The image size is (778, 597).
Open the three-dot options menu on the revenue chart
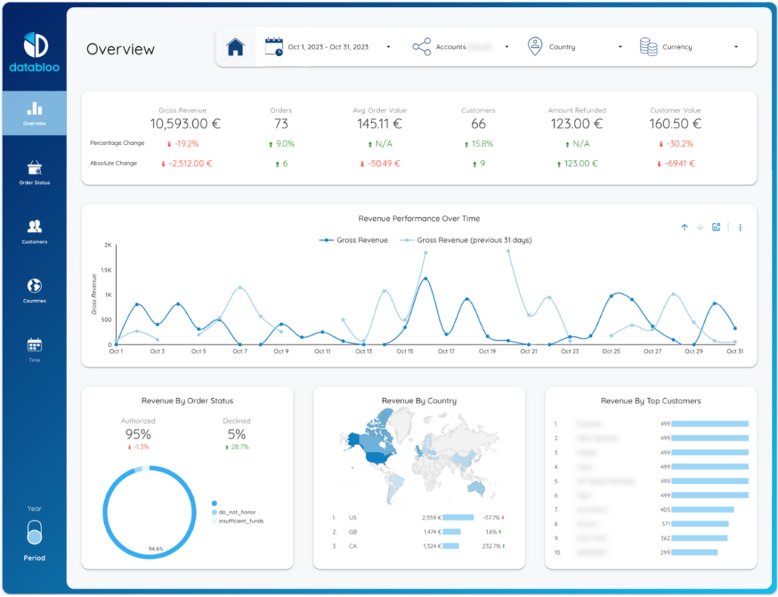click(739, 226)
